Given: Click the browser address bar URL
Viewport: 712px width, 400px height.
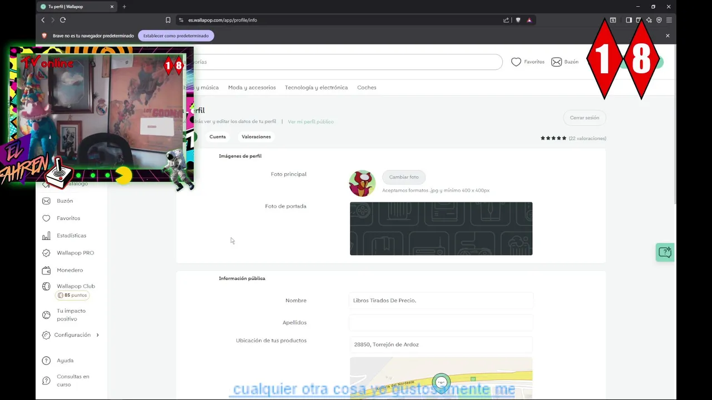Looking at the screenshot, I should [x=222, y=20].
